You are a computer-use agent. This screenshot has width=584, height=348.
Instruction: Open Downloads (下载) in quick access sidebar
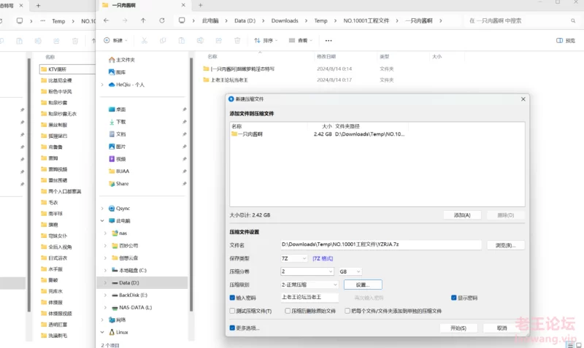pos(120,122)
